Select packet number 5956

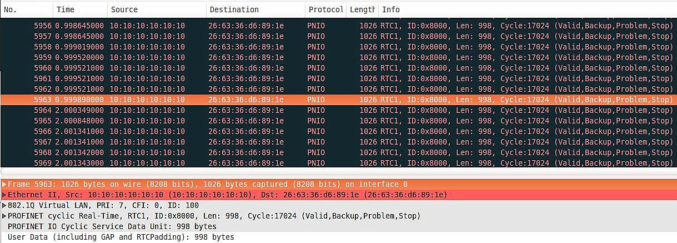(222, 26)
